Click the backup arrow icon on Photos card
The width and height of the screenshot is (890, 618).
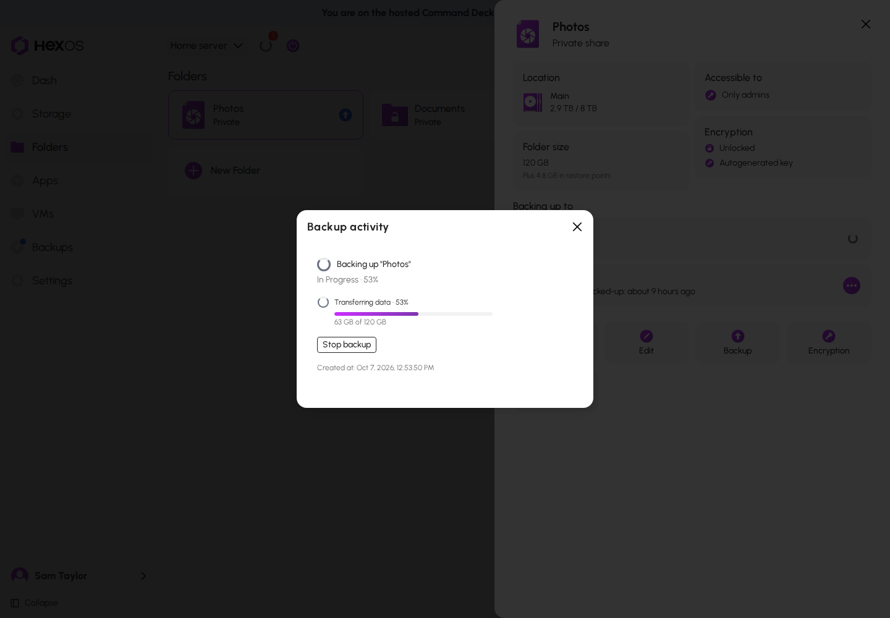pos(345,115)
